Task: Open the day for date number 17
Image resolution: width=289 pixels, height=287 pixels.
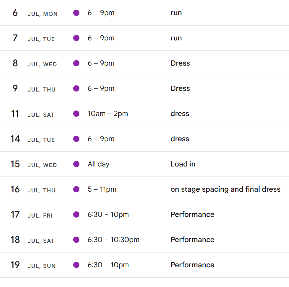Action: (15, 214)
